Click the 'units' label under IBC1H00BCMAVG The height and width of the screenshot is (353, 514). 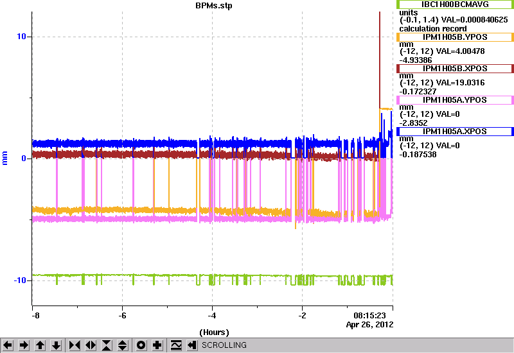pyautogui.click(x=409, y=13)
